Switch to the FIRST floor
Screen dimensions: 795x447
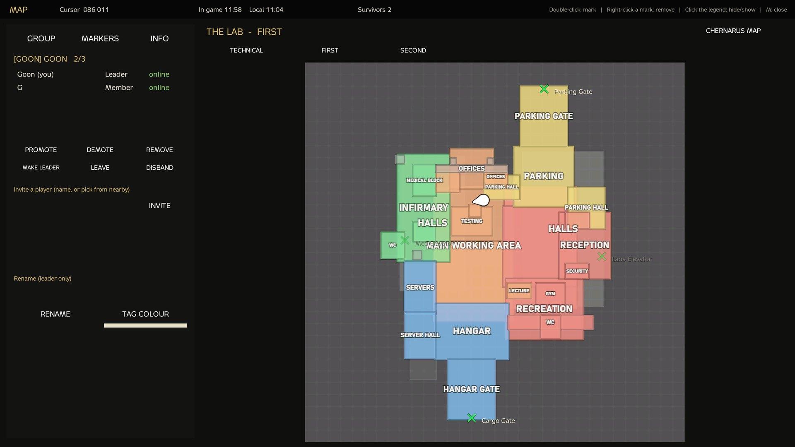pos(330,50)
